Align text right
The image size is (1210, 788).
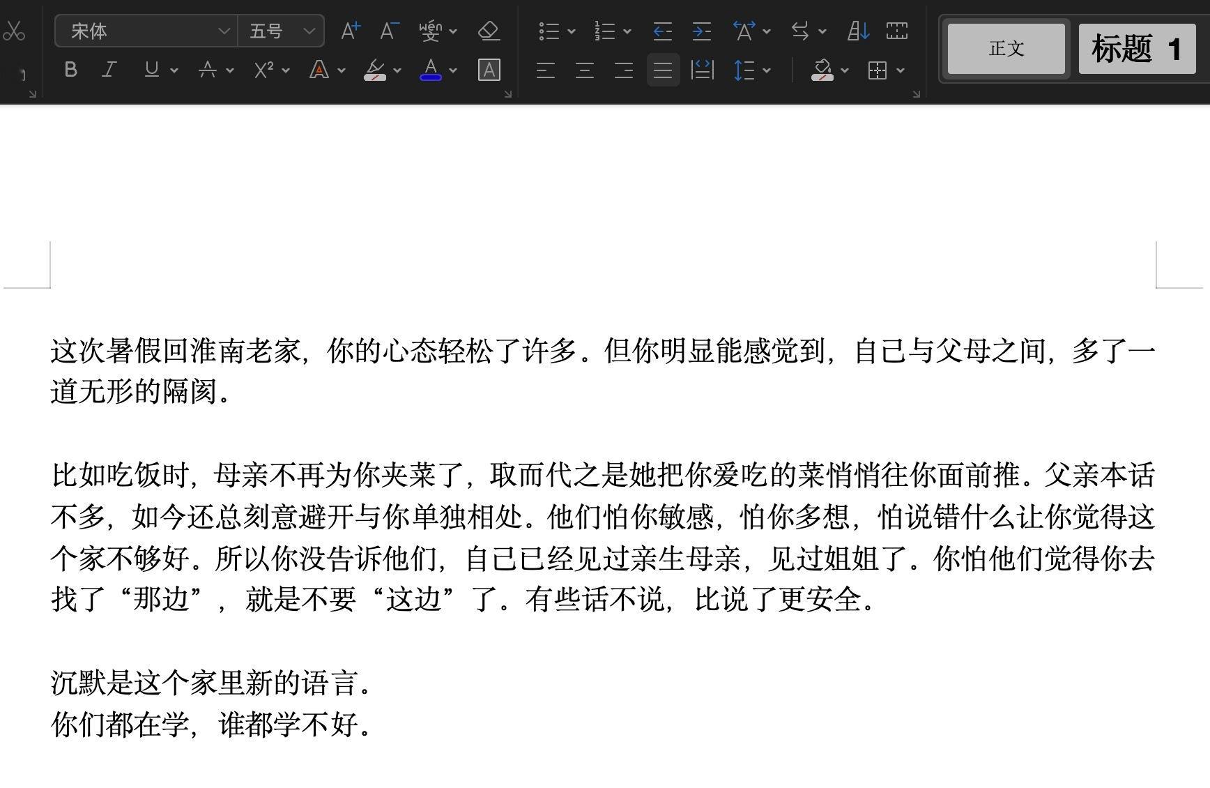[x=624, y=70]
